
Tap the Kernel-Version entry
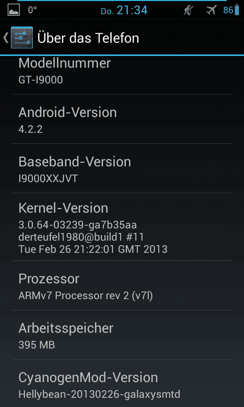[x=122, y=227]
